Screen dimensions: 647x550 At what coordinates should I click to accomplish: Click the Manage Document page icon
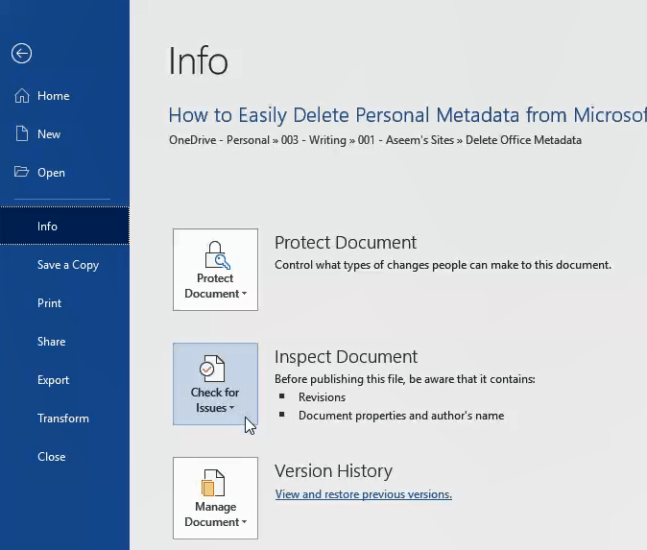click(x=215, y=483)
